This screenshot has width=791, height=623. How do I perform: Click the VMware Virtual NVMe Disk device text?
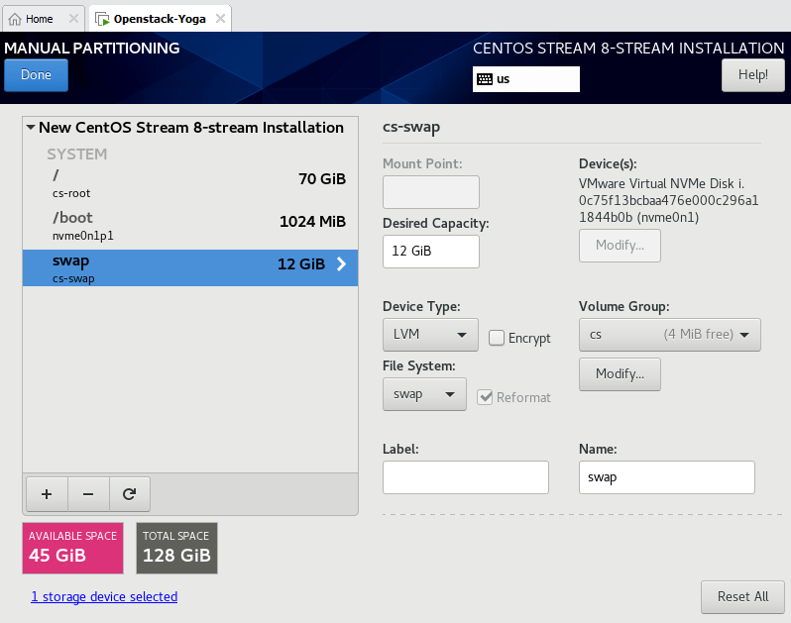(x=668, y=200)
